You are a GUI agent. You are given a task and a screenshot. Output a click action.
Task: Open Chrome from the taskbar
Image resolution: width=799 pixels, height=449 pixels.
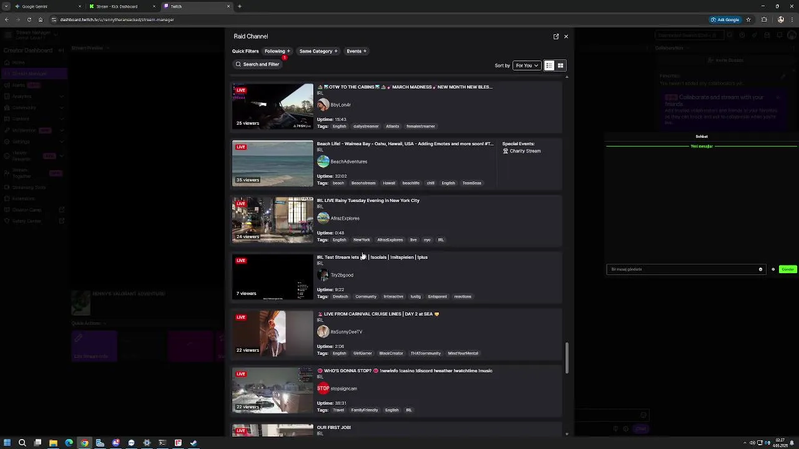pyautogui.click(x=84, y=443)
